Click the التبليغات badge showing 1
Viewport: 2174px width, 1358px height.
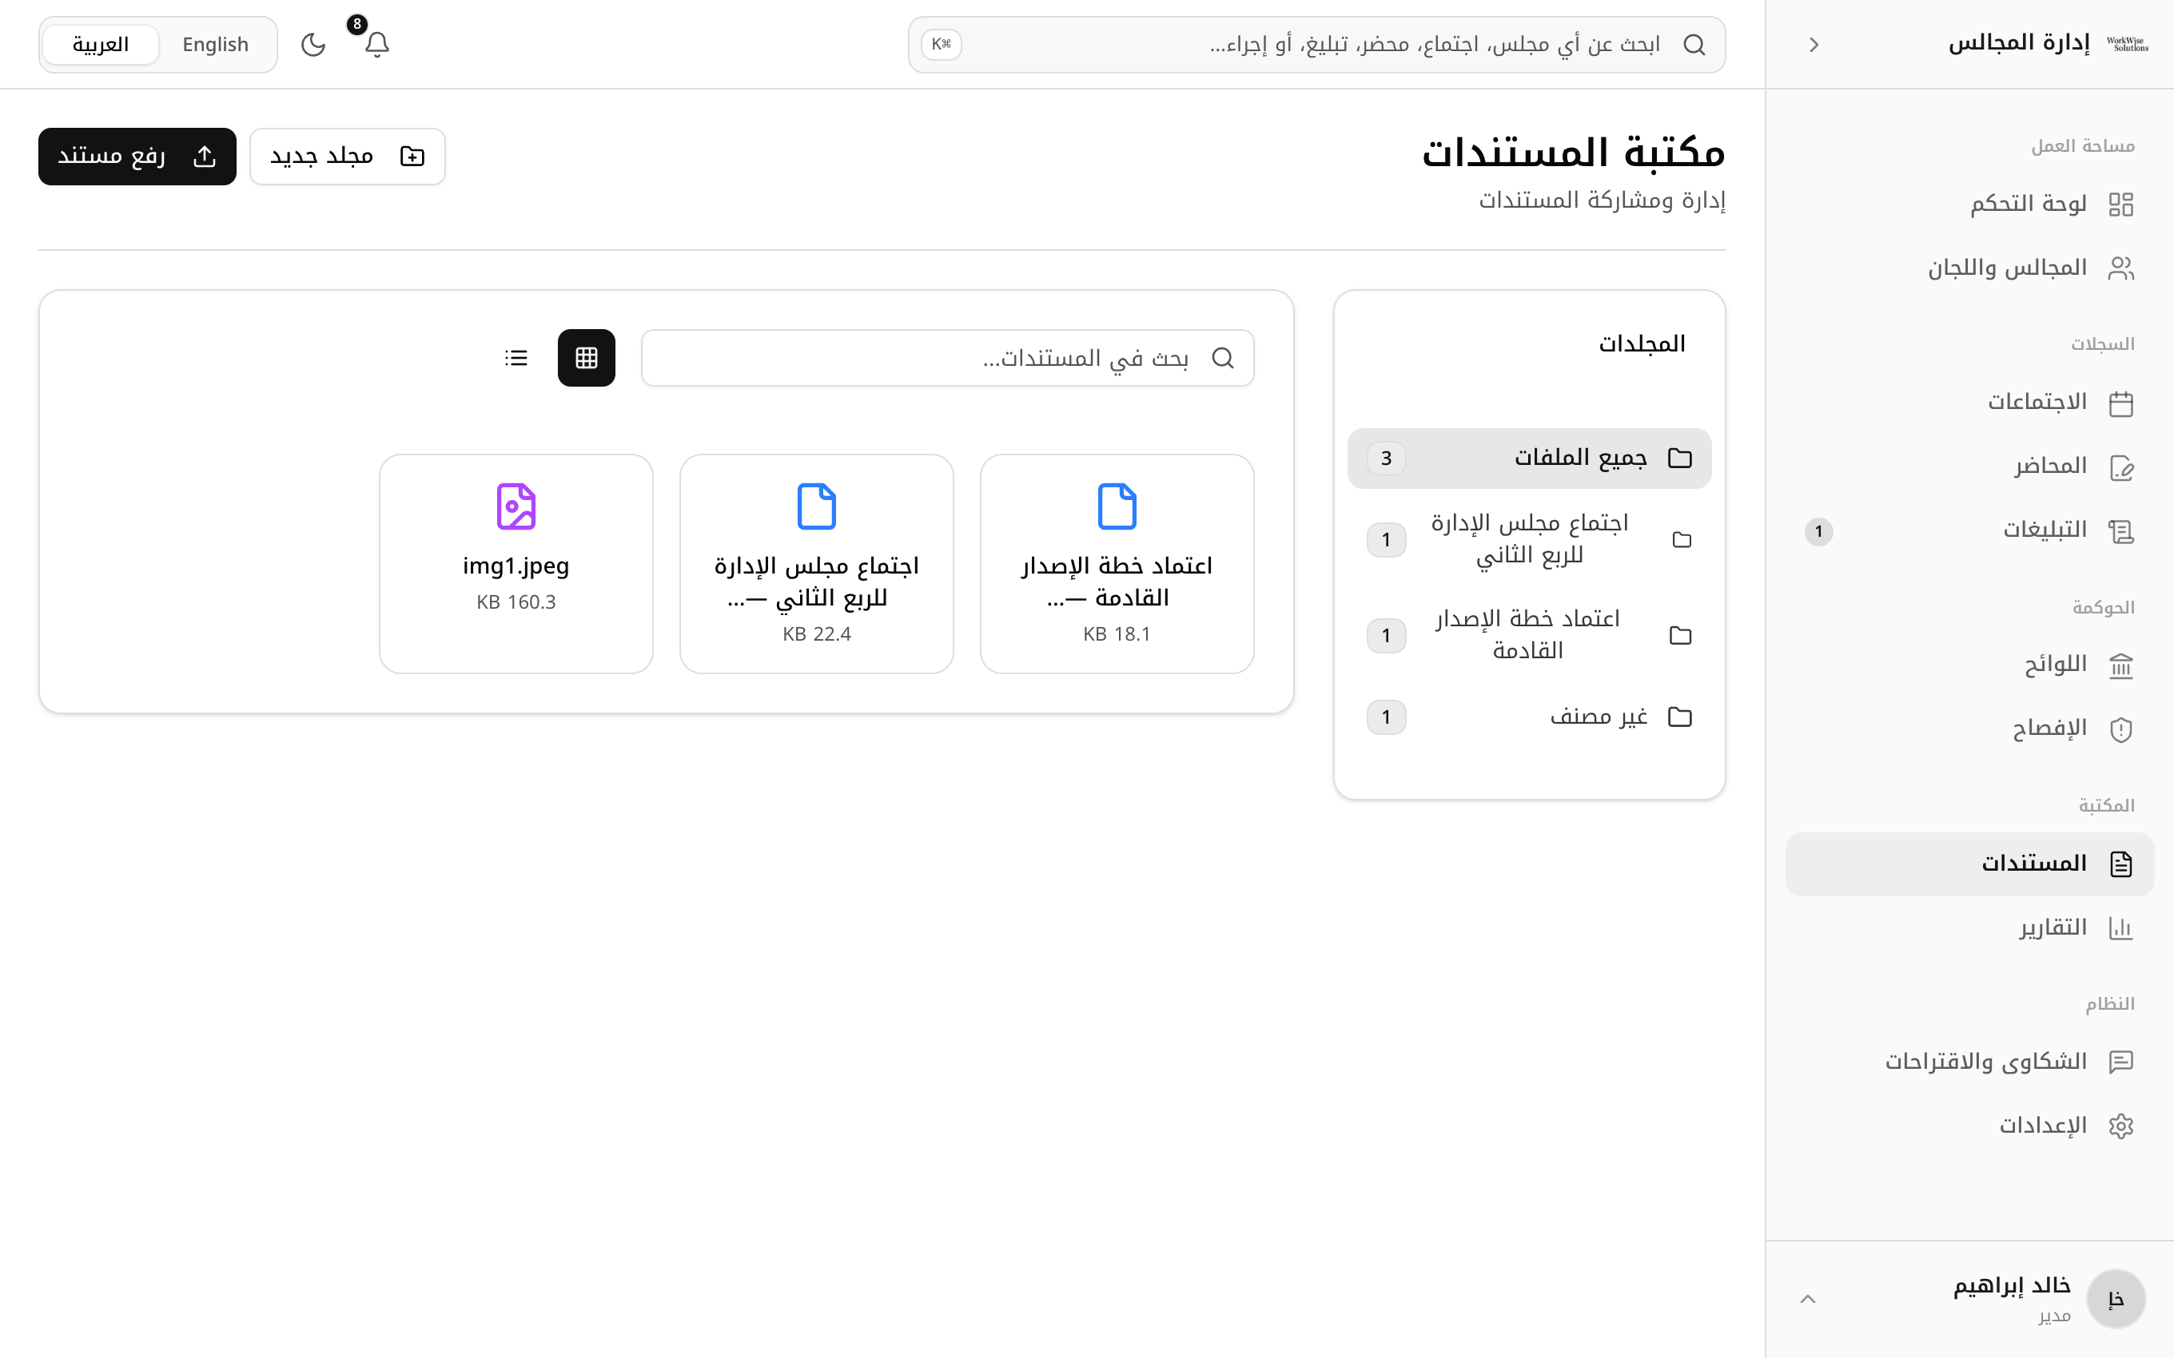[x=1819, y=530]
